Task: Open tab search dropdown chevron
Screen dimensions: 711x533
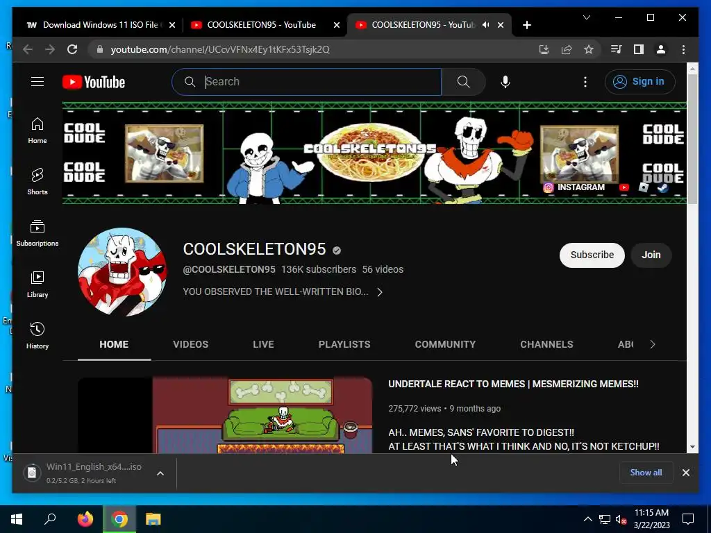Action: pos(586,17)
